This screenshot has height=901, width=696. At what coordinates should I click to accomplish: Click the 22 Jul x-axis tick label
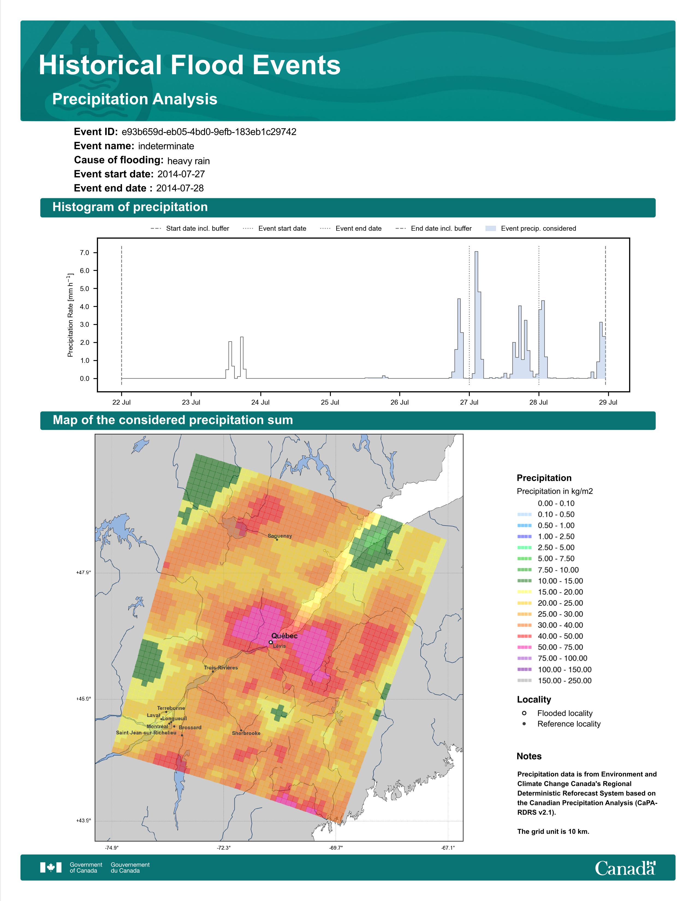122,402
